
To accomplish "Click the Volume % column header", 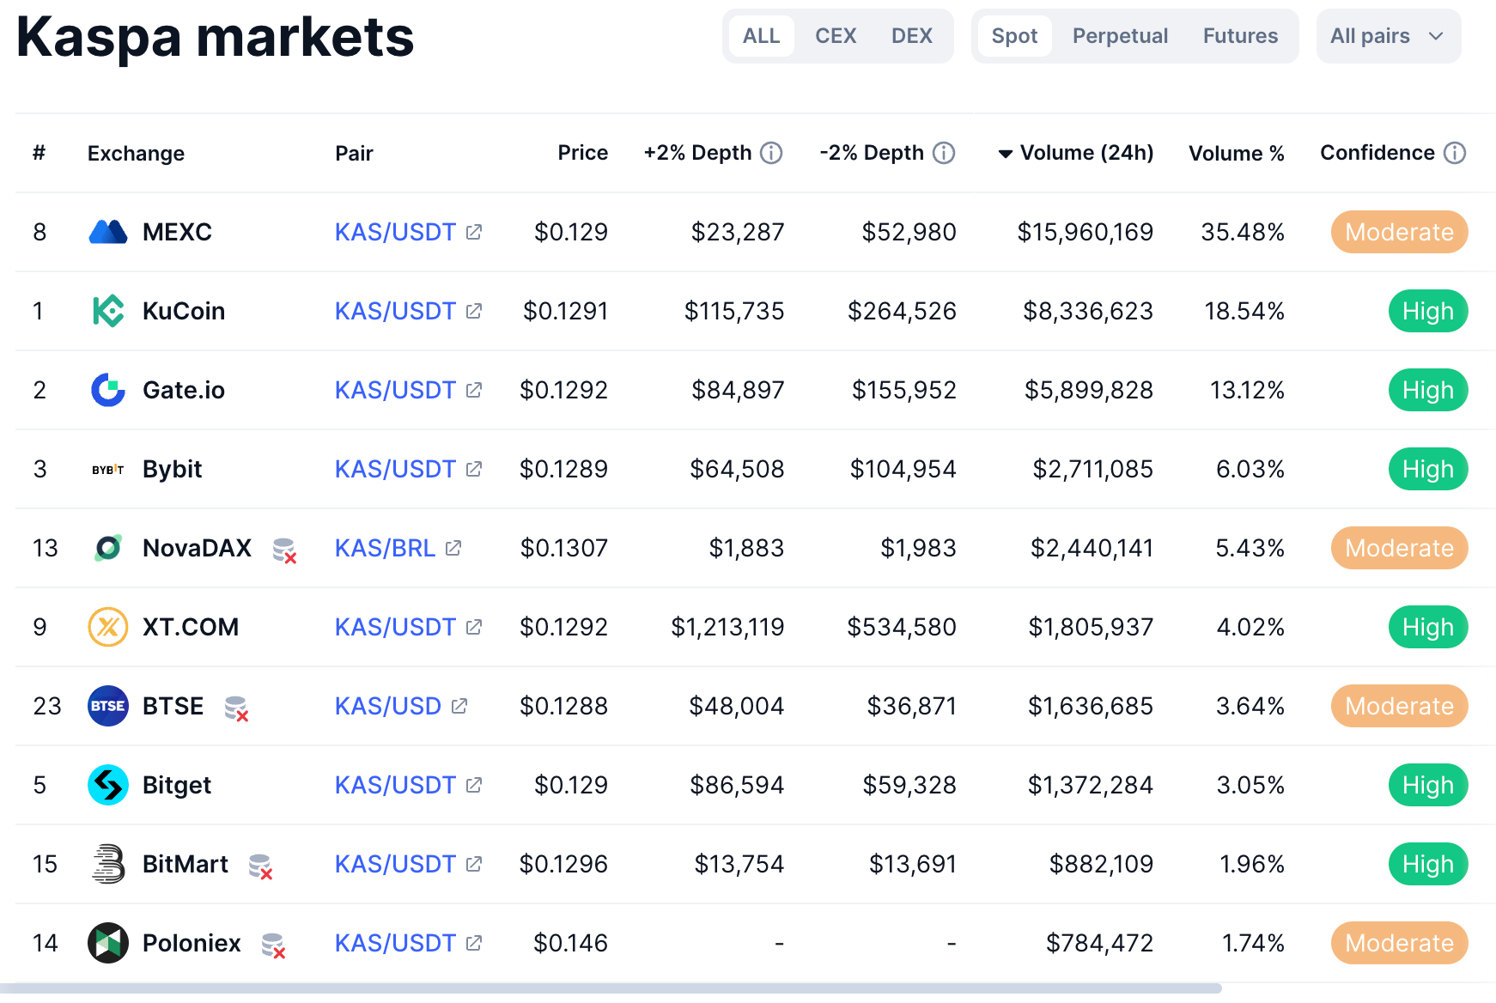I will click(1237, 153).
